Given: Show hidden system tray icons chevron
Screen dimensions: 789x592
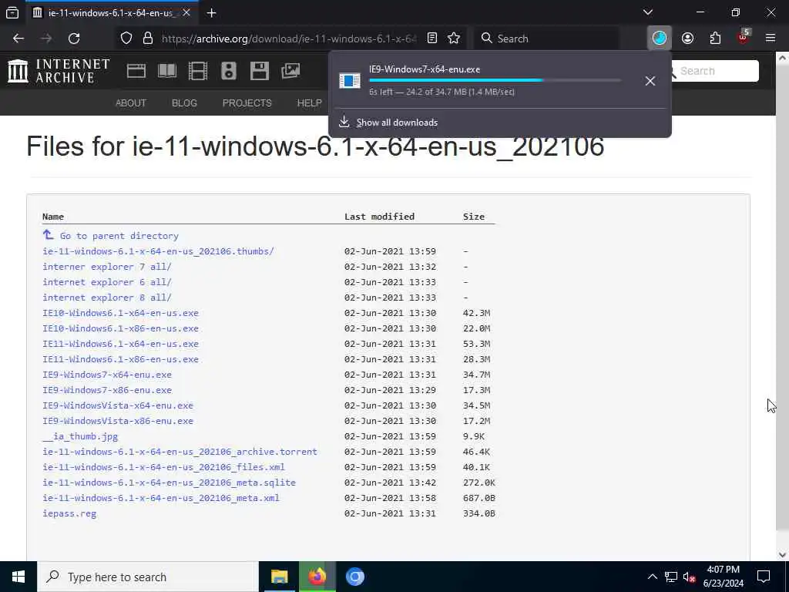Looking at the screenshot, I should (652, 577).
